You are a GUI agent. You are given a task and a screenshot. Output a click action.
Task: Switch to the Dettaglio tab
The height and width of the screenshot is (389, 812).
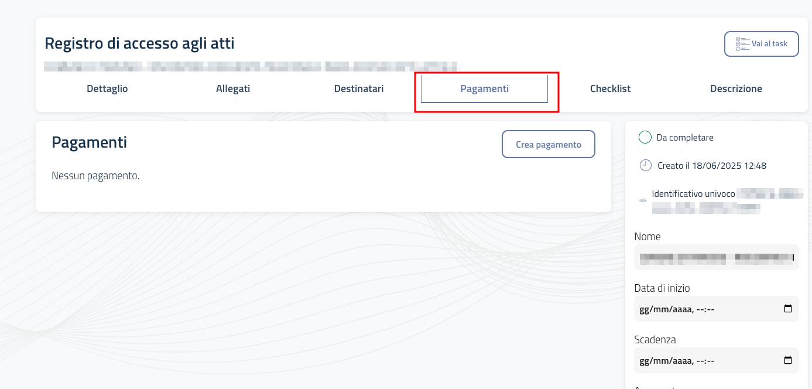click(107, 88)
